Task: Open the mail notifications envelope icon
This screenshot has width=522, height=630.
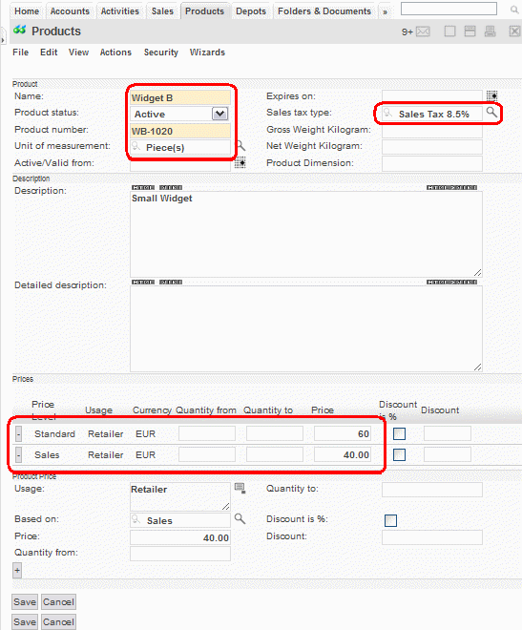Action: pos(423,31)
